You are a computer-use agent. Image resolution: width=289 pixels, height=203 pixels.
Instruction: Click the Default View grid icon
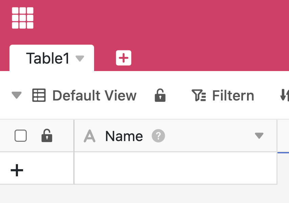click(39, 95)
